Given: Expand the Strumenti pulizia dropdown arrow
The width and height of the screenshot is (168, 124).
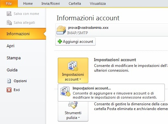Looking at the screenshot, I should [79, 118].
